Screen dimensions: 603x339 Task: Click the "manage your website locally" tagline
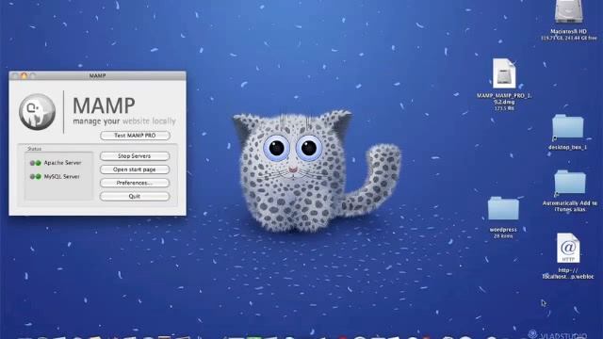click(124, 121)
